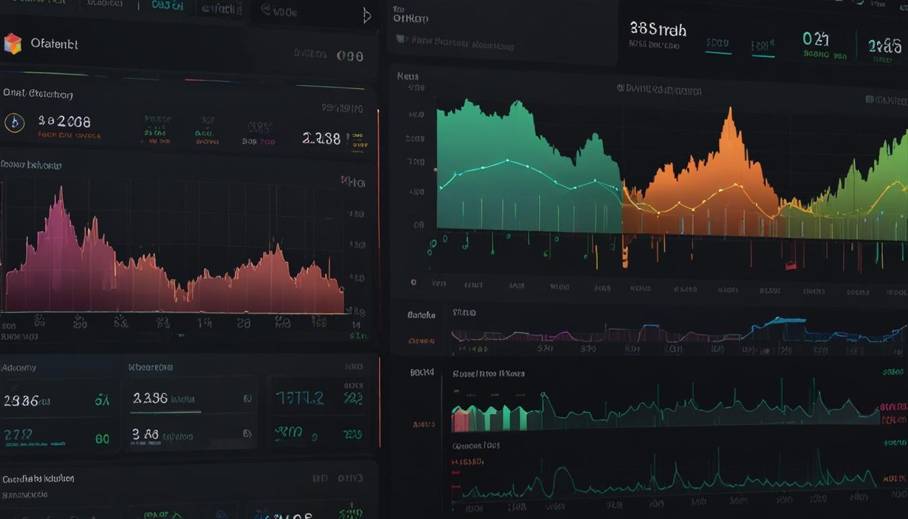Screen dimensions: 908x519
Task: Click the orange circular coin icon
Action: pos(14,122)
